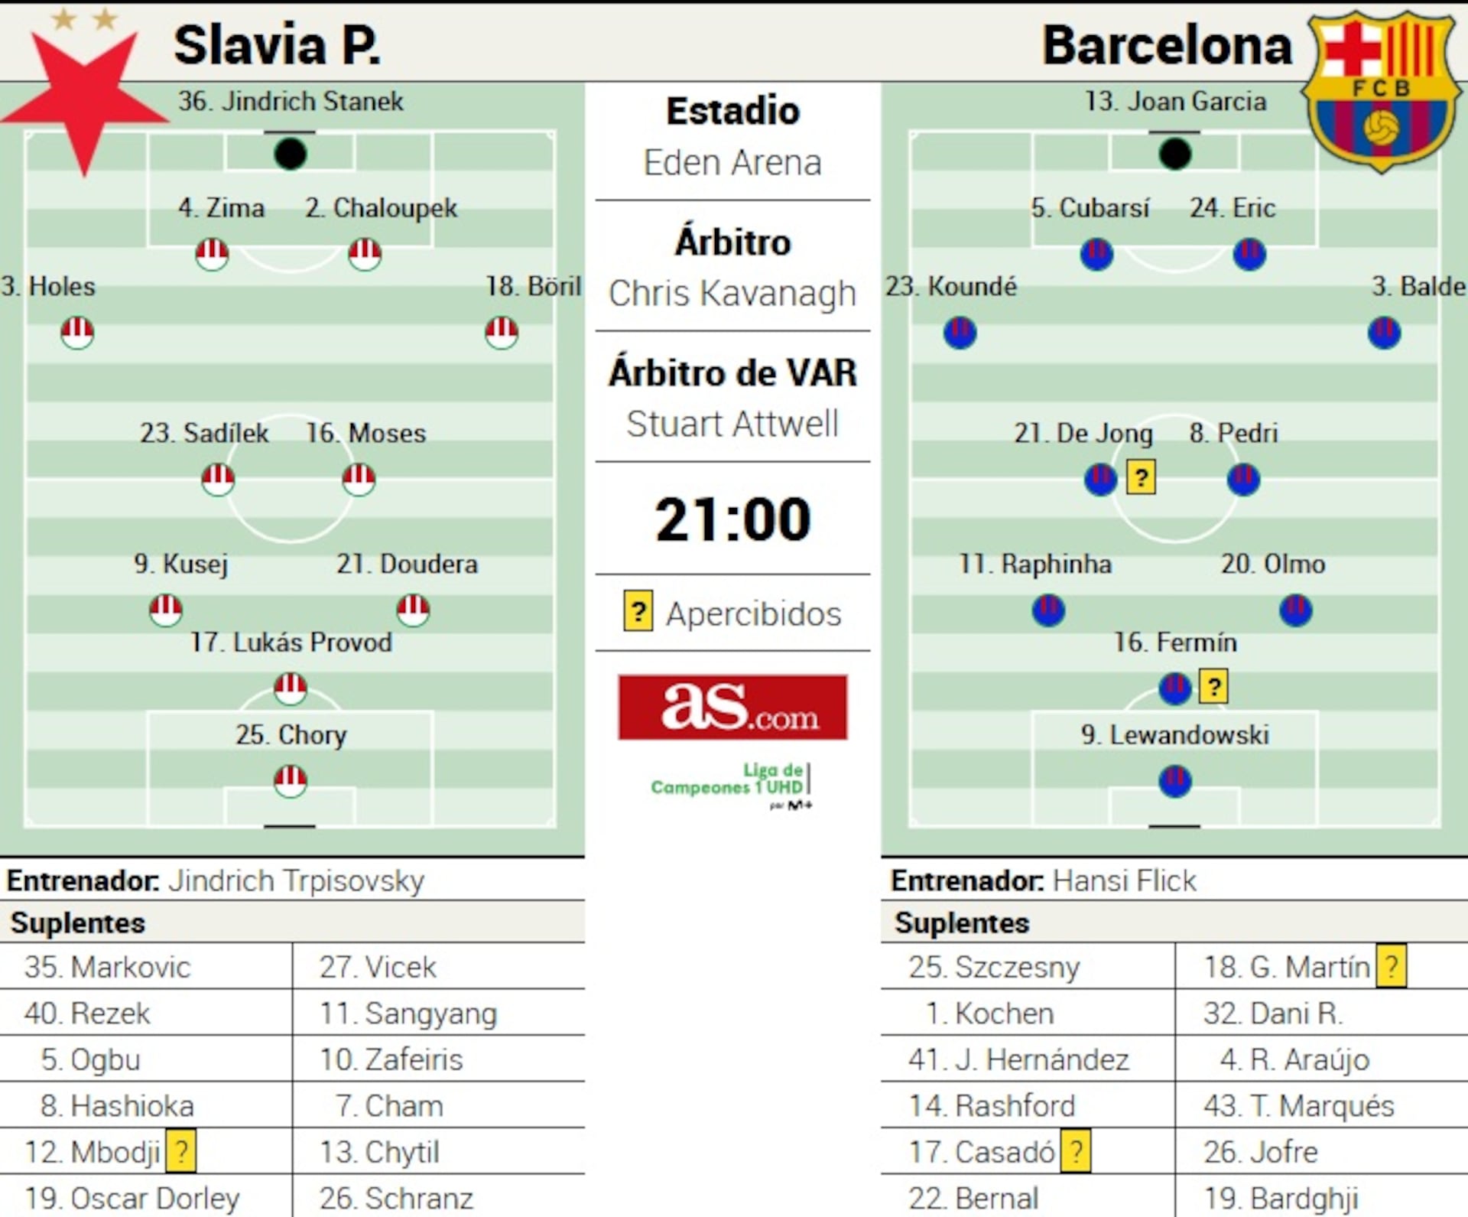Click Lewandowski's player marker on the pitch

click(x=1174, y=781)
